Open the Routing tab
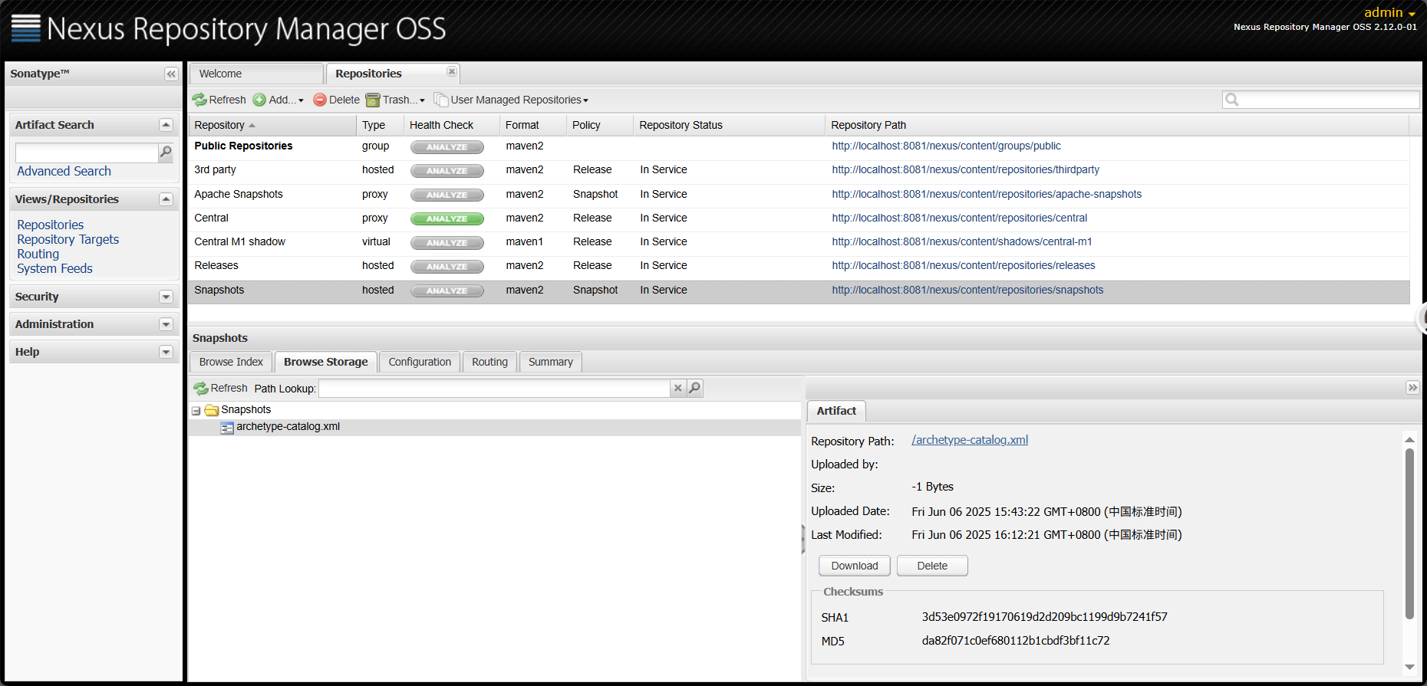This screenshot has height=686, width=1427. pos(489,362)
